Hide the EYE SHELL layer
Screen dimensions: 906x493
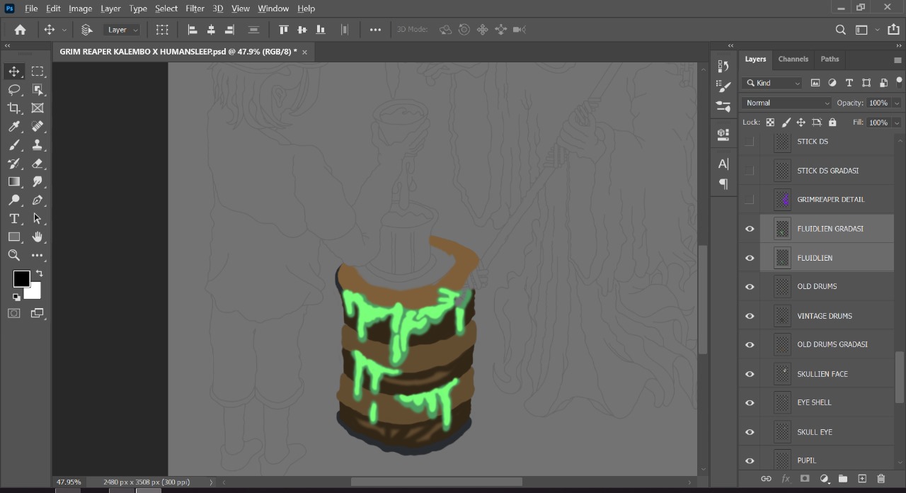750,403
